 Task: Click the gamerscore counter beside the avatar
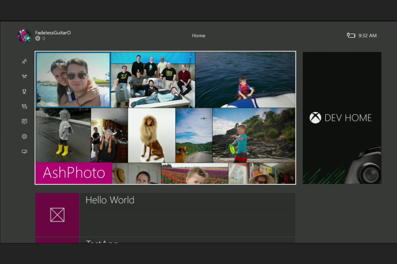40,38
